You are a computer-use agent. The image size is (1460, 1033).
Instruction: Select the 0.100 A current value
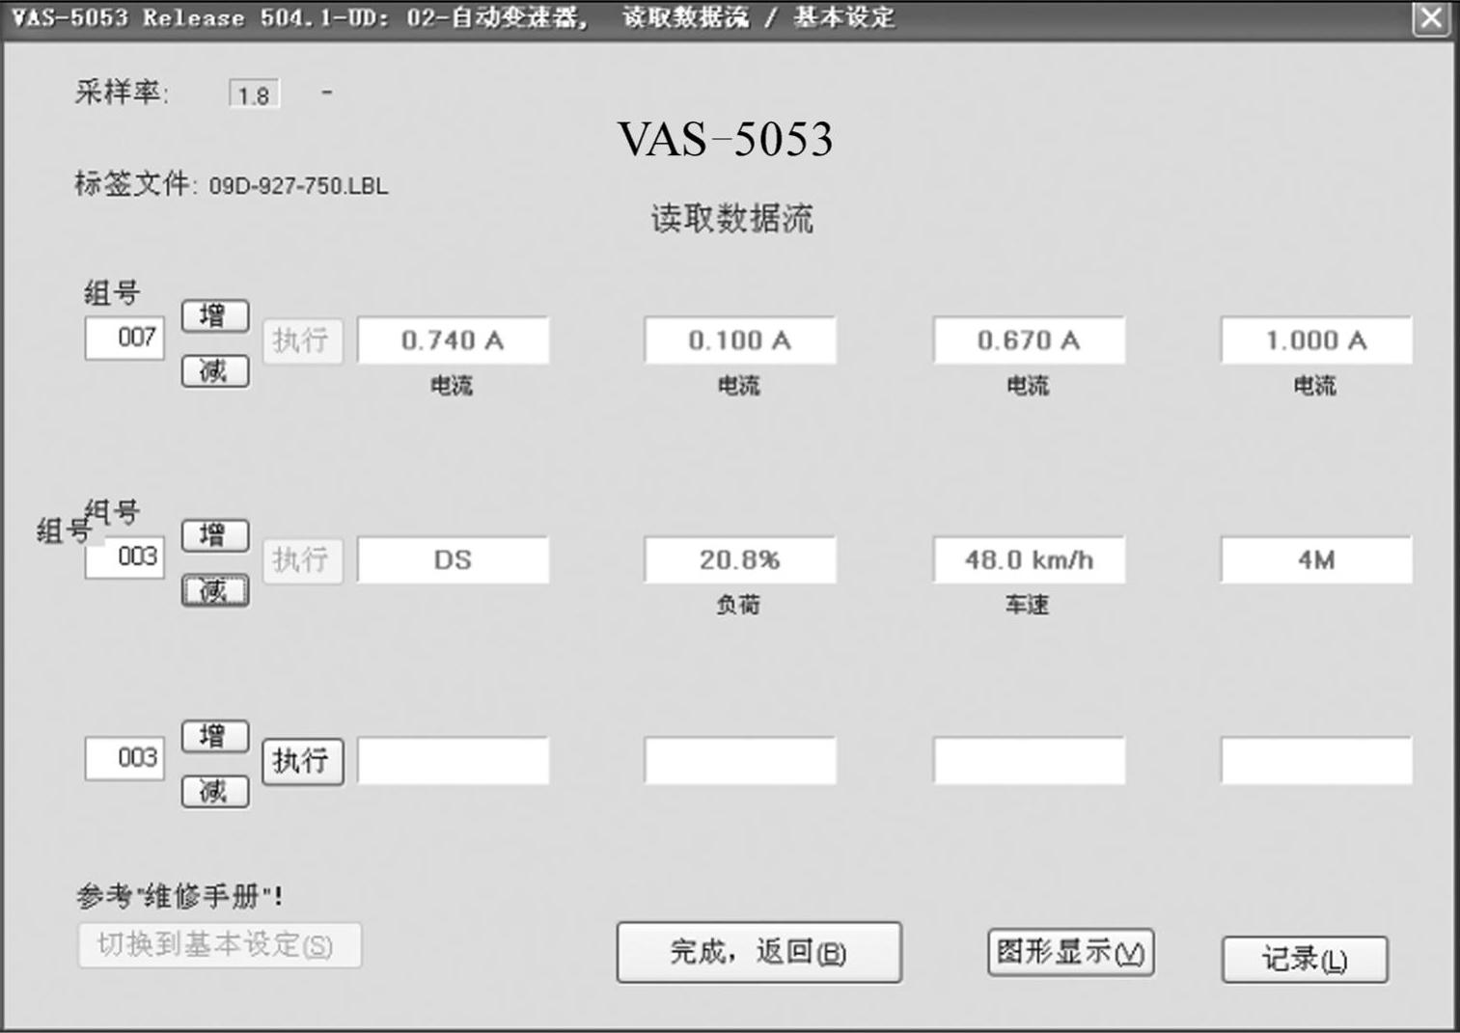point(740,340)
